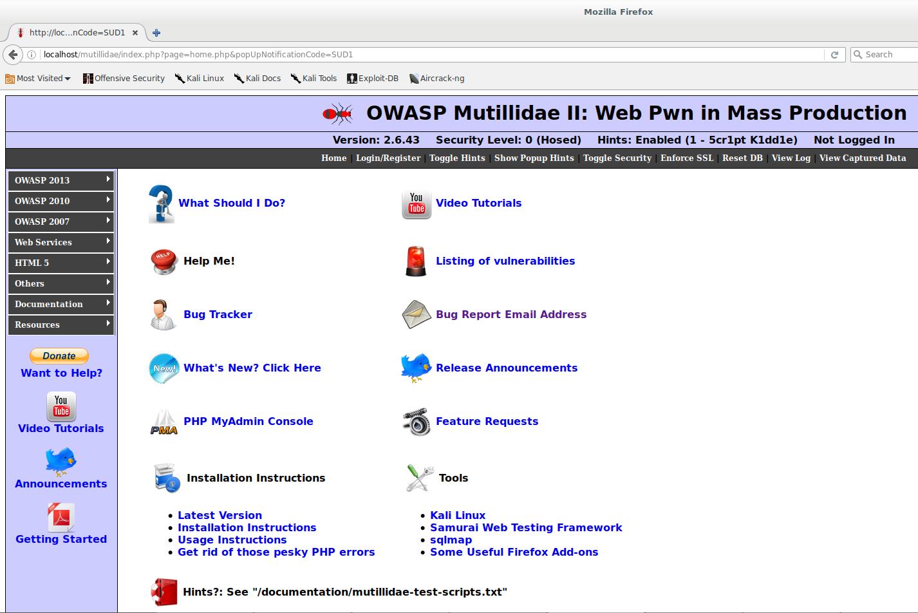Screen dimensions: 918x613
Task: Expand the Web Services menu
Action: point(61,242)
